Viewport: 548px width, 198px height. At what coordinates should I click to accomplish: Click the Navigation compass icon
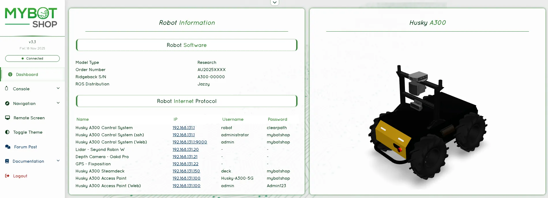coord(7,103)
